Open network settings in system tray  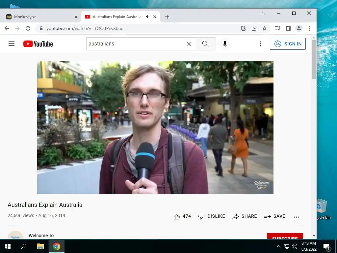287,246
